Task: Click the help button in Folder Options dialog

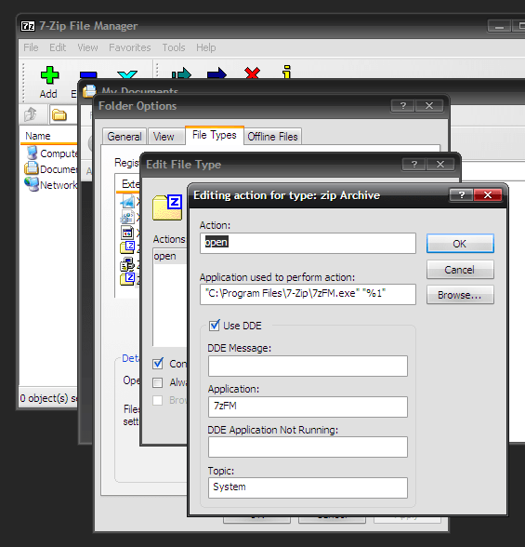Action: pyautogui.click(x=402, y=106)
